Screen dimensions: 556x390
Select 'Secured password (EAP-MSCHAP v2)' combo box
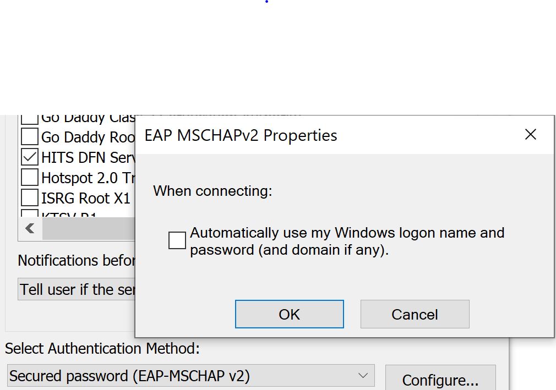[x=190, y=375]
